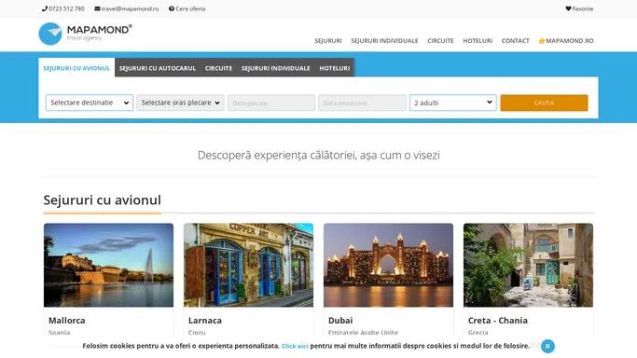The image size is (637, 358).
Task: Follow the Click aici cookies link
Action: point(295,346)
